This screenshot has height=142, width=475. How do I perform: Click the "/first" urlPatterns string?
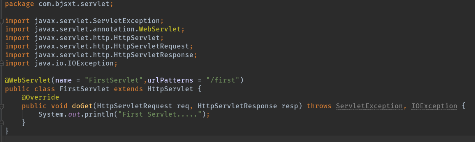(222, 80)
